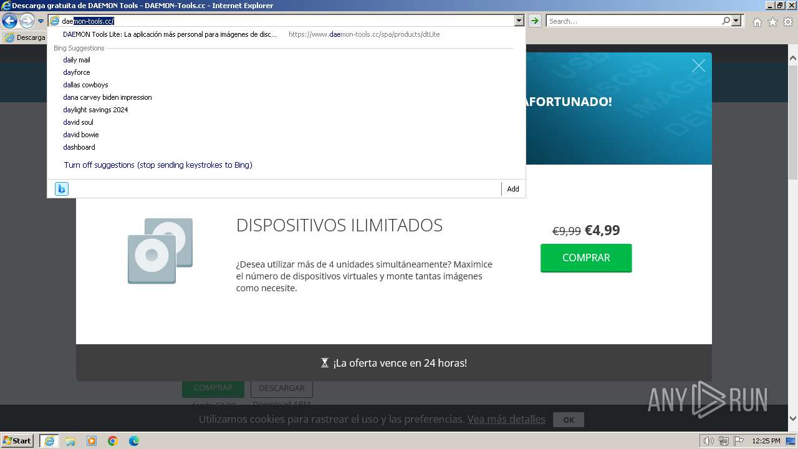Open Favorites star icon
Viewport: 798px width, 449px height.
772,22
